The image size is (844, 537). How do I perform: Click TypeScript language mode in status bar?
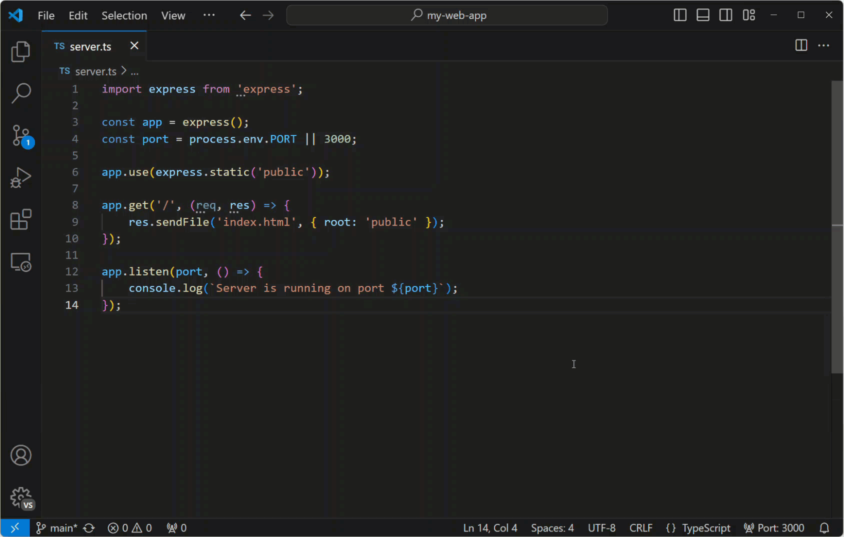(x=705, y=527)
